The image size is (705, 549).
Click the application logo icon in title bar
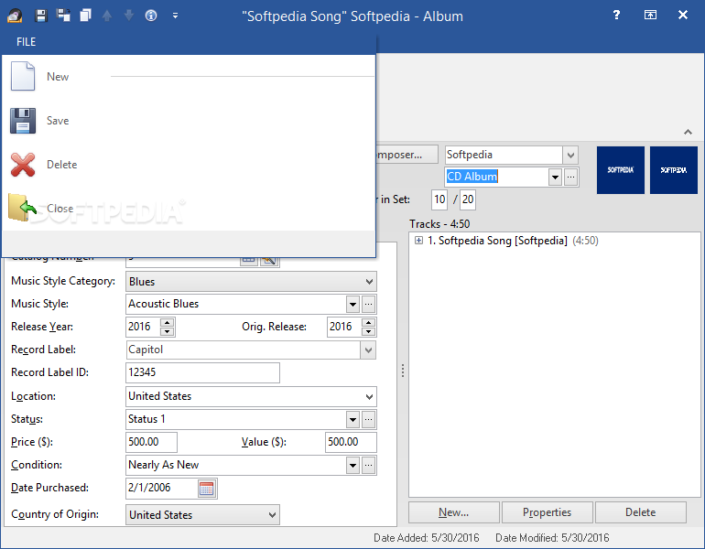(x=15, y=16)
